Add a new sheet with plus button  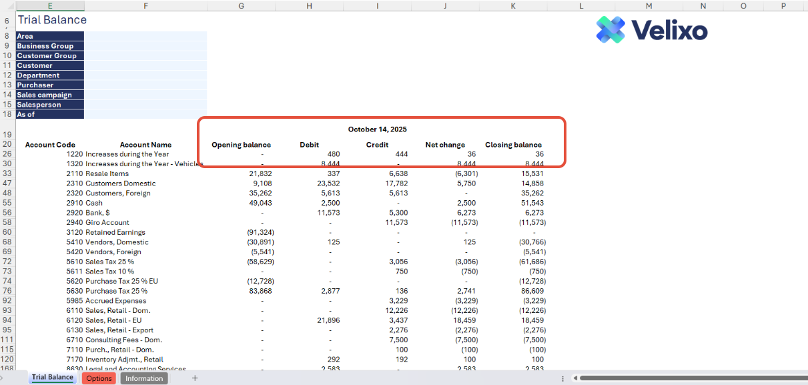click(x=195, y=378)
